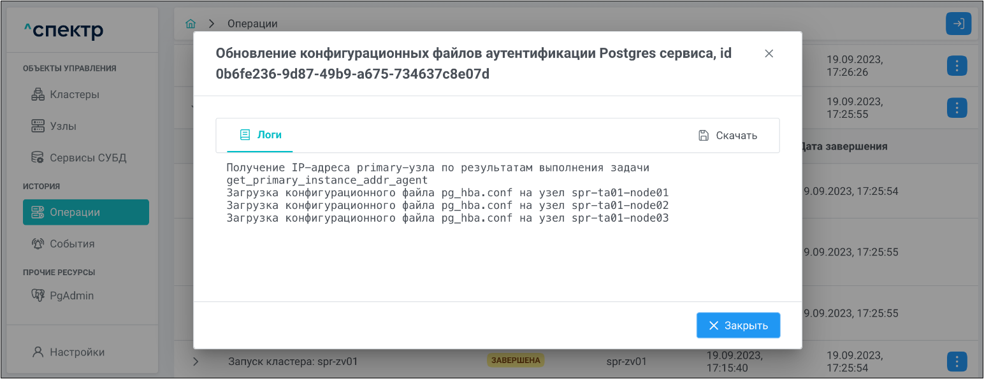The height and width of the screenshot is (379, 984).
Task: Download logs with Скачать button
Action: [x=728, y=135]
